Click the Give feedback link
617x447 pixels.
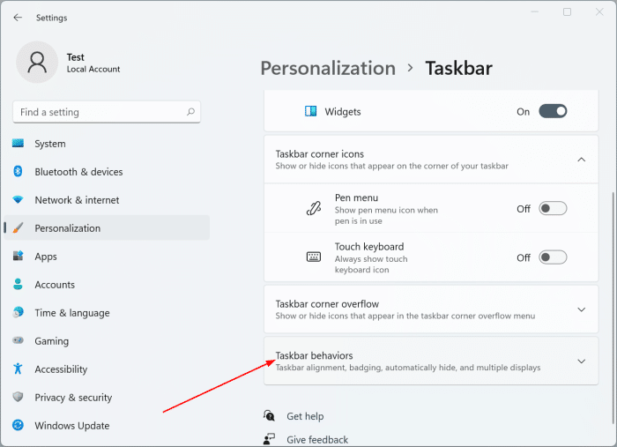point(317,440)
